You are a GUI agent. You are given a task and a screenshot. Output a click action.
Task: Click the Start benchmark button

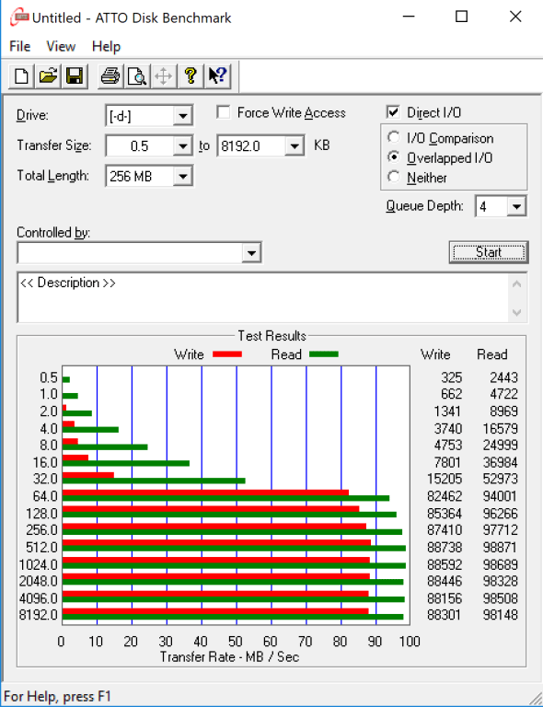[489, 252]
